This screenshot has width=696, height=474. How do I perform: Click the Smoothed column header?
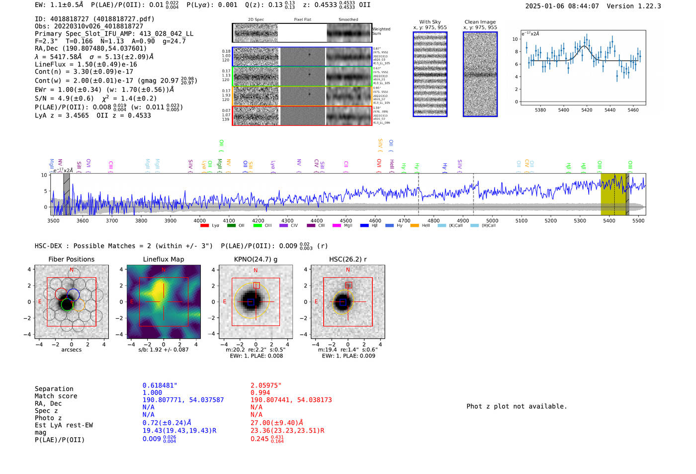348,19
